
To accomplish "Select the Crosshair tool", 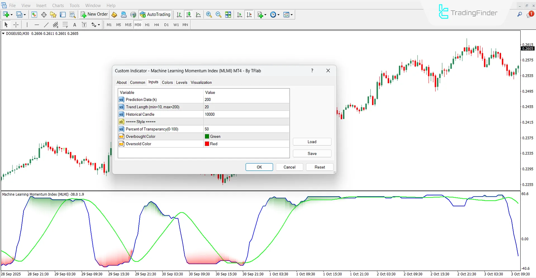I will click(x=16, y=25).
